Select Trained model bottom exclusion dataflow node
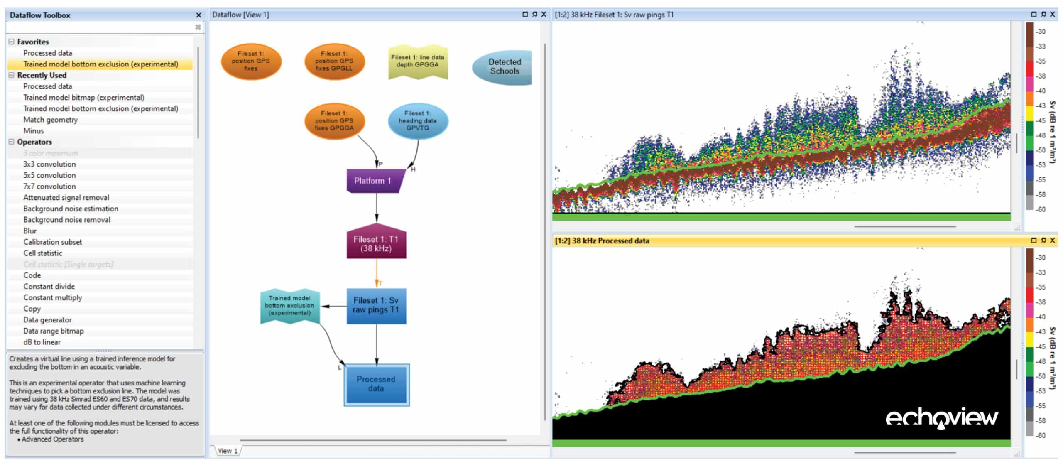Viewport: 1063px width, 459px height. (290, 306)
